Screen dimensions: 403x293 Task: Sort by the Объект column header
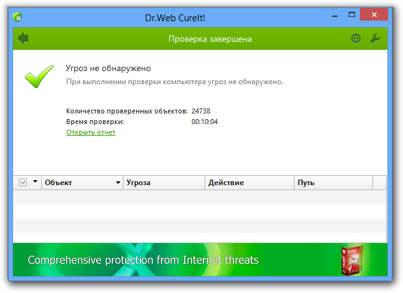point(82,183)
